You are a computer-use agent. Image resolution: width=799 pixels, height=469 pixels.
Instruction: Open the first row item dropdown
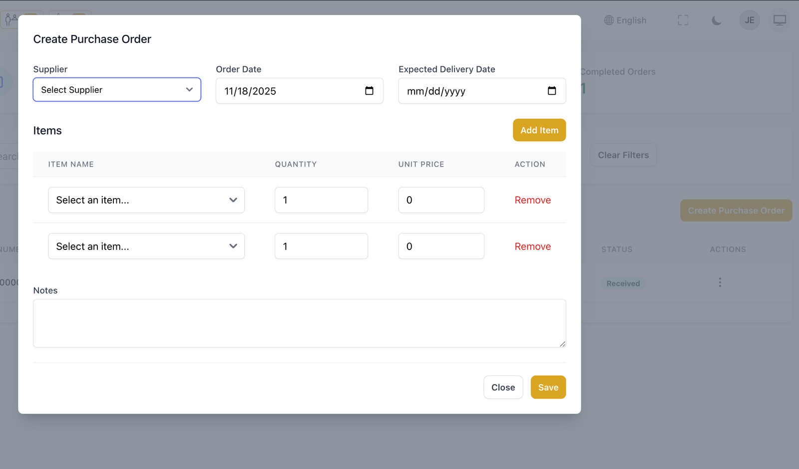(x=146, y=200)
